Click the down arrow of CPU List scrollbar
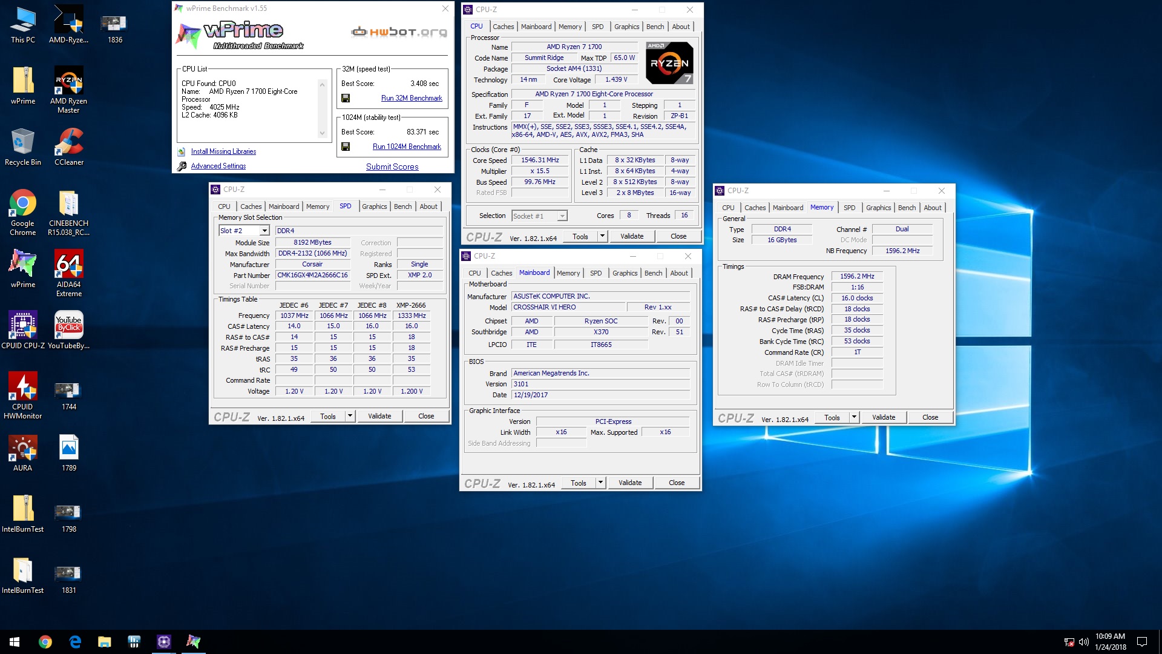 (x=322, y=133)
